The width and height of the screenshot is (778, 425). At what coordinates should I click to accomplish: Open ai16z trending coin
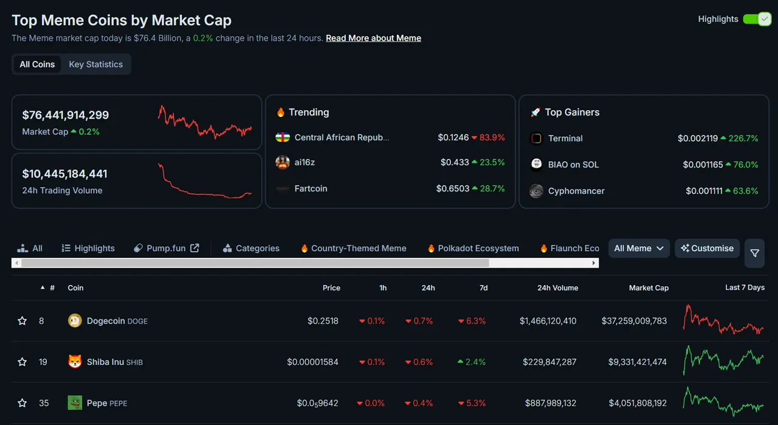[305, 162]
